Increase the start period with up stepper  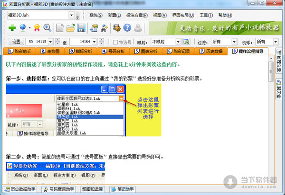pyautogui.click(x=57, y=40)
